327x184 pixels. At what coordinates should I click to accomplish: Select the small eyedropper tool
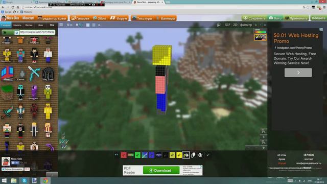207,155
